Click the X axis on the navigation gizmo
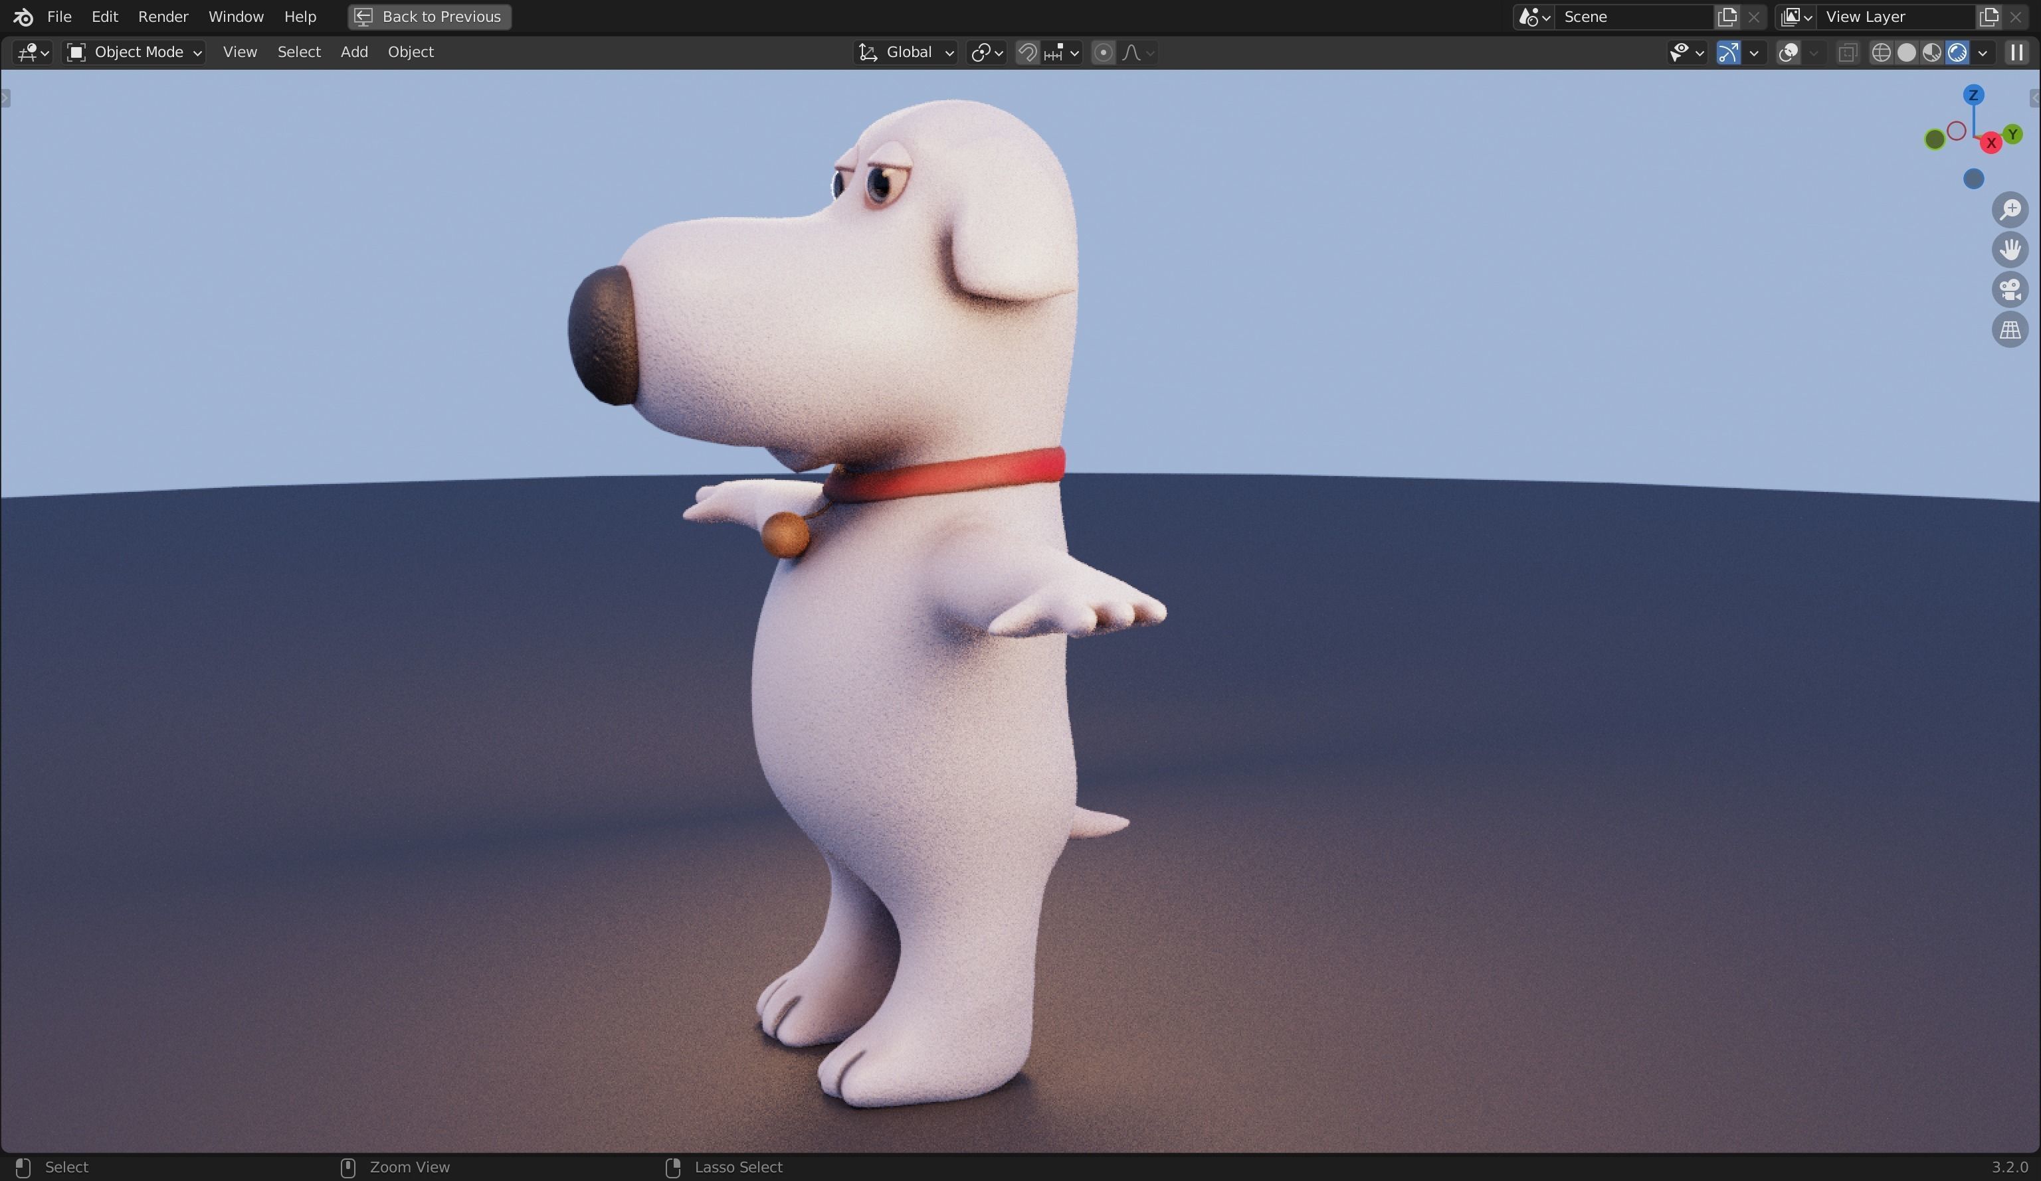Screen dimensions: 2041x1181 pyautogui.click(x=1991, y=143)
